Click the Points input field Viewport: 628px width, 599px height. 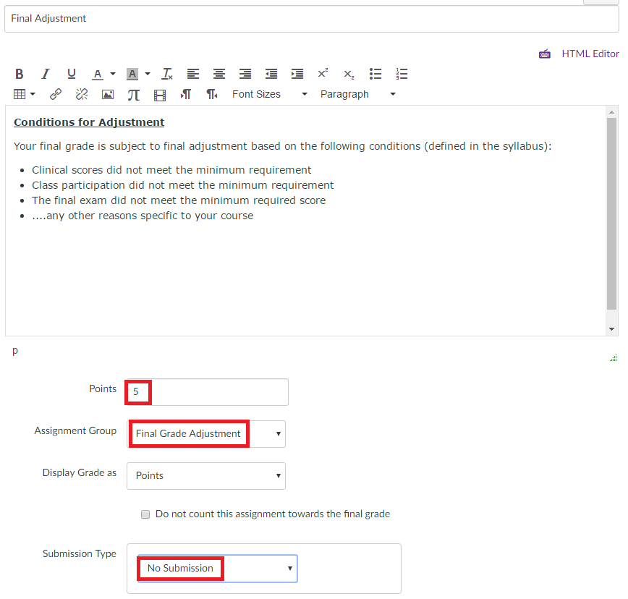click(217, 392)
